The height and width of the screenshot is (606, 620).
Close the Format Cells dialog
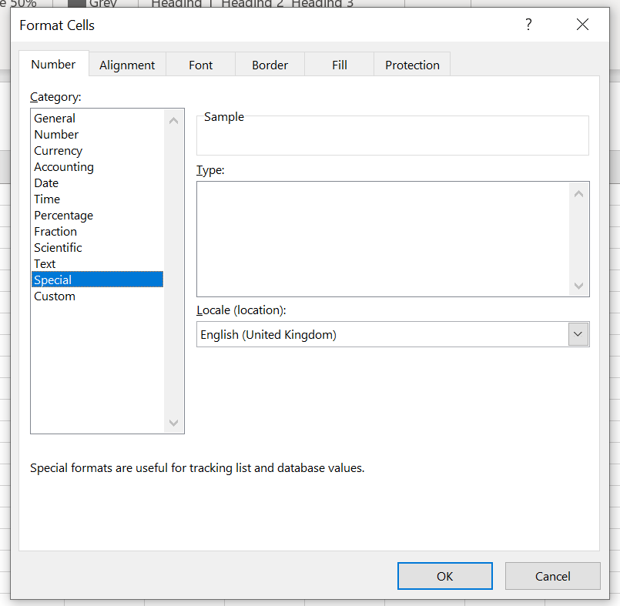click(582, 25)
